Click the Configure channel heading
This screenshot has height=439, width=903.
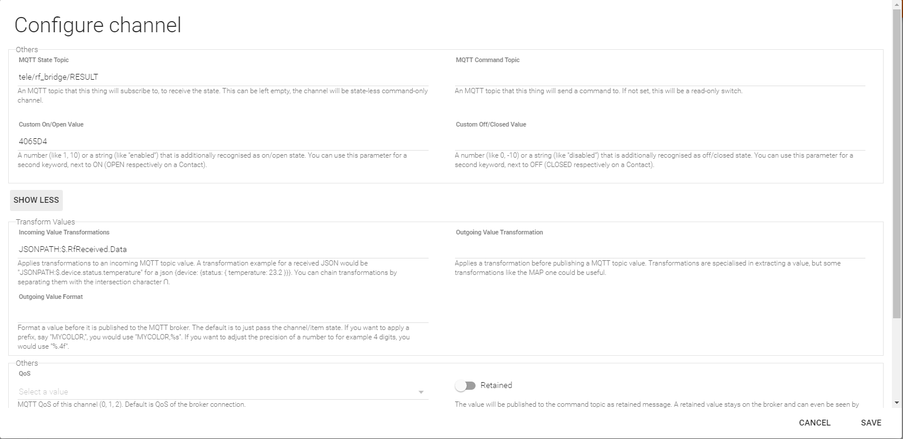click(x=97, y=25)
